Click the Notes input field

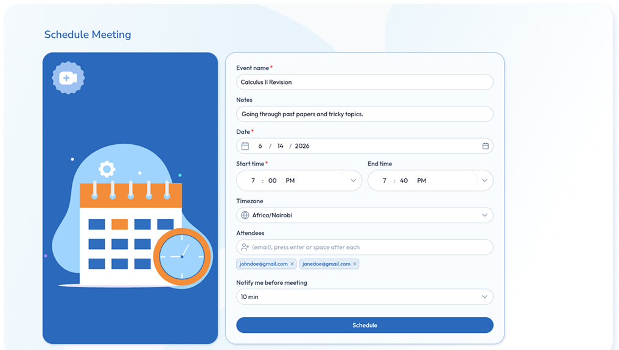click(365, 114)
